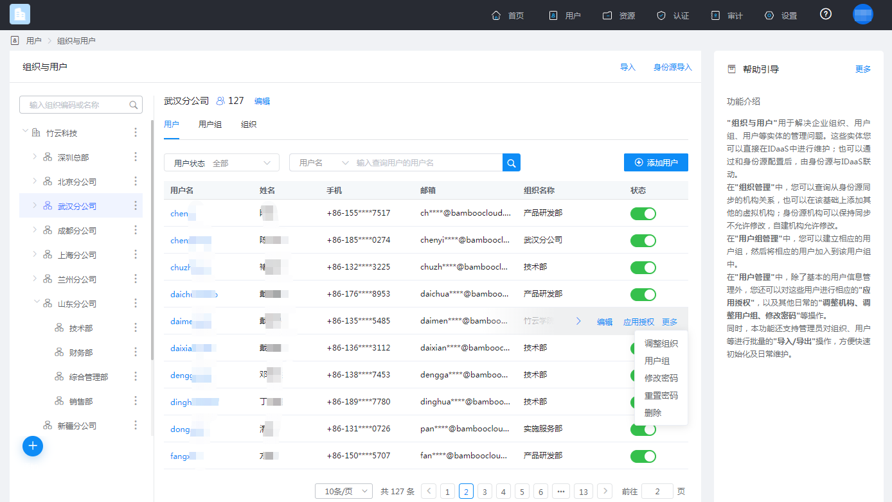Open the three-dot menu for 武汉分公司
Image resolution: width=892 pixels, height=502 pixels.
pos(136,206)
